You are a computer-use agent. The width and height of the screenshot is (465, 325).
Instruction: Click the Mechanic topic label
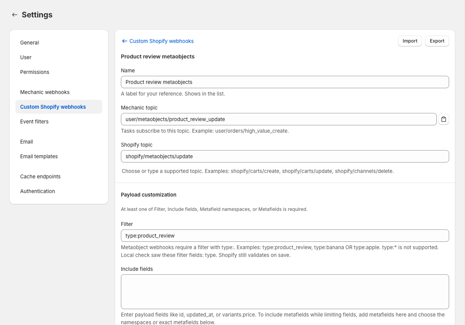pyautogui.click(x=139, y=108)
